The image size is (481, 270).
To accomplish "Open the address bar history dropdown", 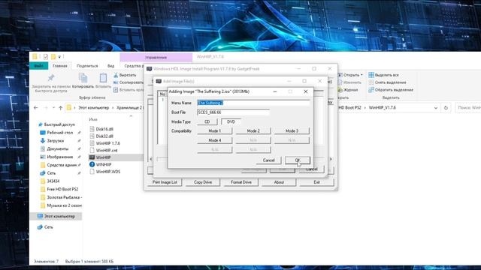I will click(436, 108).
